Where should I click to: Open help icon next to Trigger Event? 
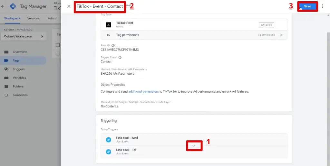pos(120,57)
